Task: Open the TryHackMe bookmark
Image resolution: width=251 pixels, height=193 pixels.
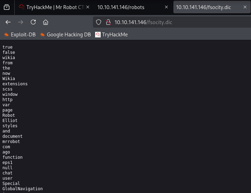Action: pos(112,35)
